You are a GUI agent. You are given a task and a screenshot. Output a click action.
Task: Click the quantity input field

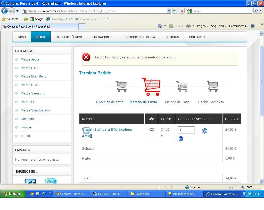tap(186, 130)
